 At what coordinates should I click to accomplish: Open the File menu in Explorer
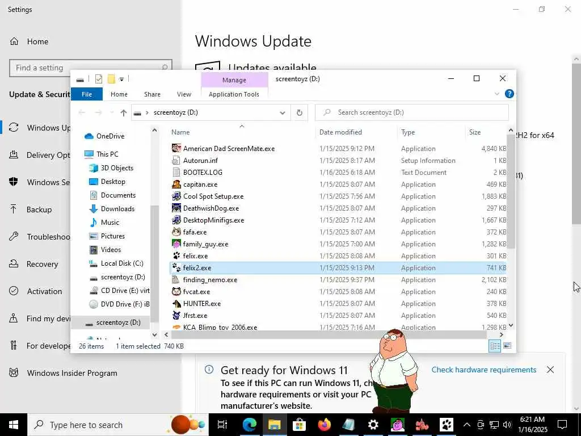(x=87, y=94)
